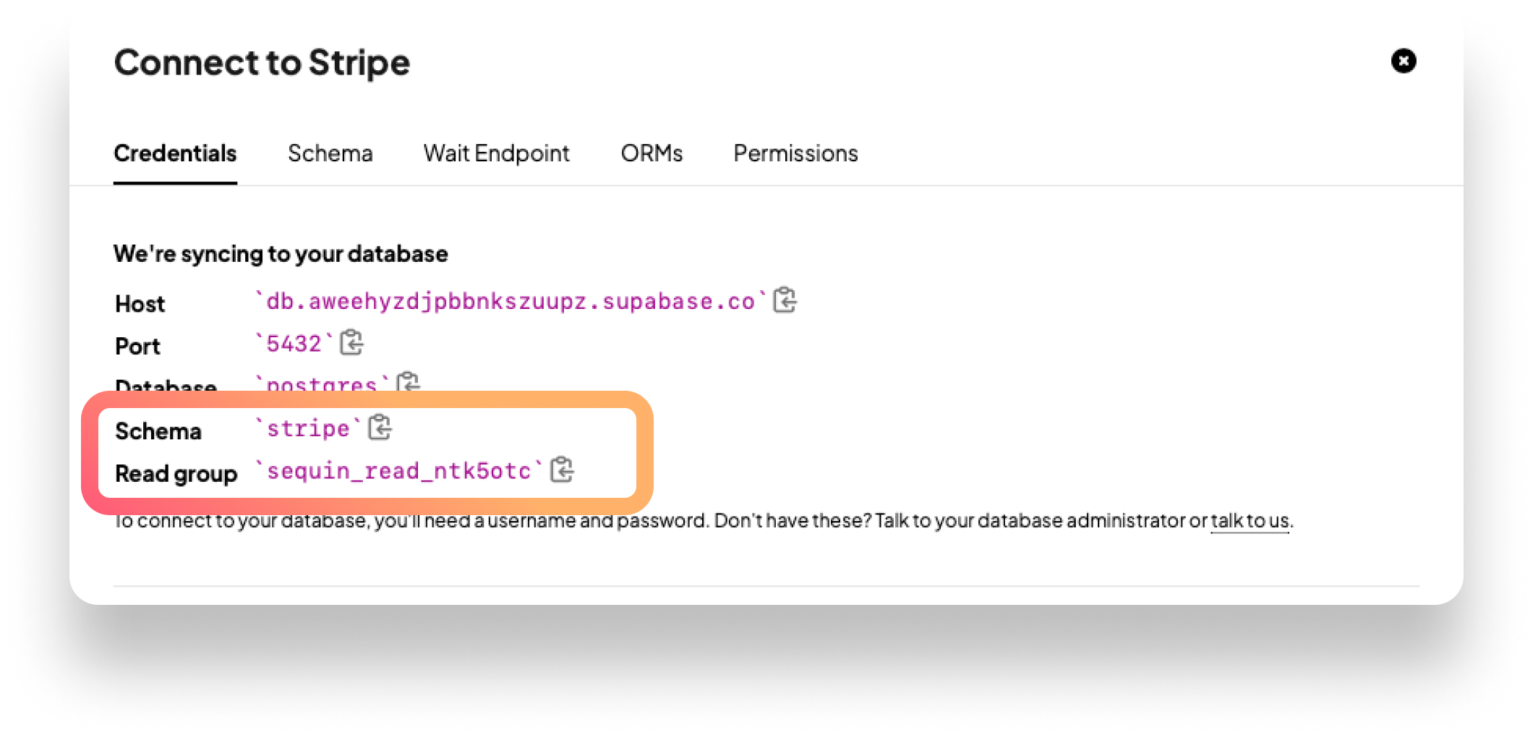Switch to the Schema tab
The width and height of the screenshot is (1533, 738).
tap(330, 153)
